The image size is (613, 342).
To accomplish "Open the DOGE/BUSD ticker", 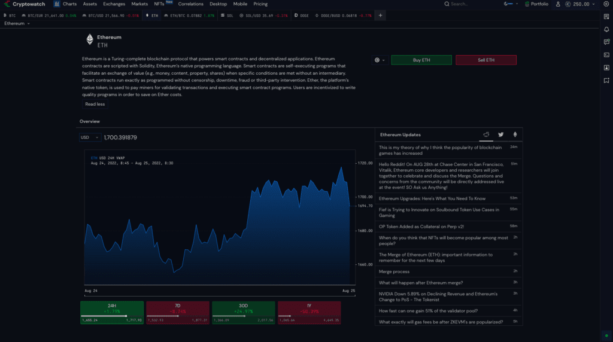I will point(343,16).
